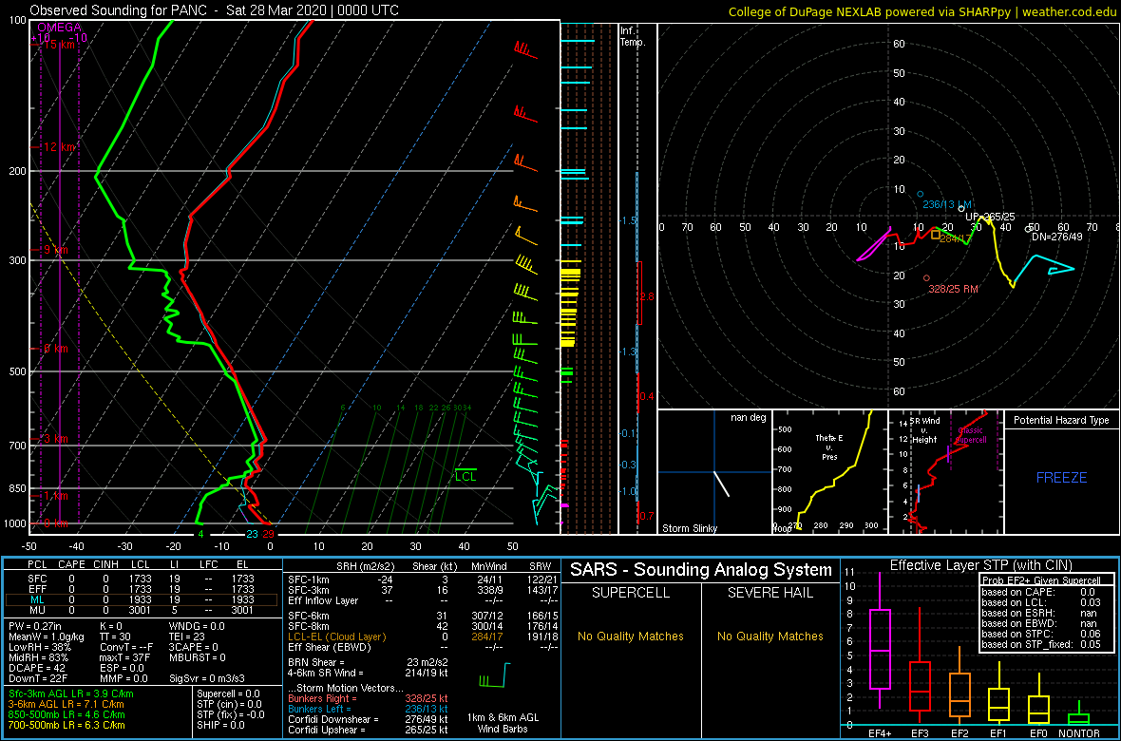The height and width of the screenshot is (741, 1121).
Task: Click the 'Potential Hazard Type' heading
Action: point(1062,420)
